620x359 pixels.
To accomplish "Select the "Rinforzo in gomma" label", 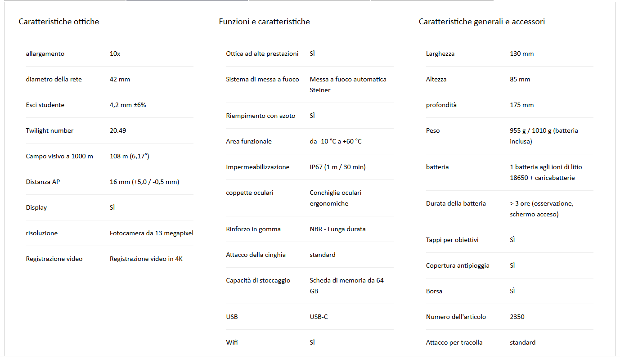I will click(x=253, y=229).
